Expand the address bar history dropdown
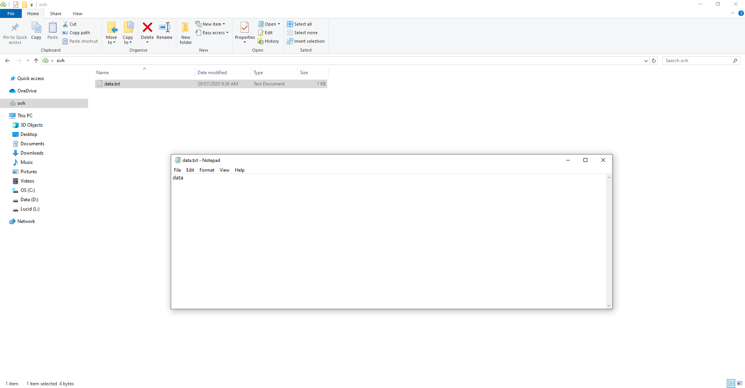 point(646,61)
